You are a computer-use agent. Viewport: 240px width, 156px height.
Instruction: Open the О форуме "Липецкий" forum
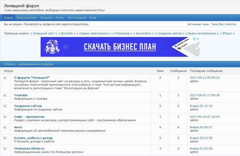click(x=32, y=77)
